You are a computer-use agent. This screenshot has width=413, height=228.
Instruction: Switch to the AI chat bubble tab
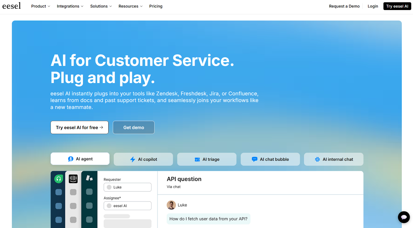tap(270, 159)
